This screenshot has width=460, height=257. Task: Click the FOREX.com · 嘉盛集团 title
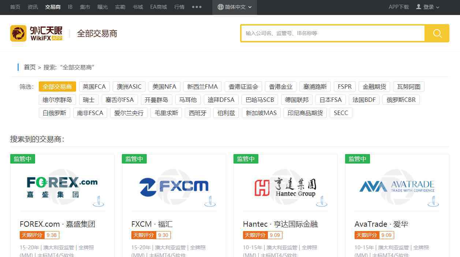(57, 224)
